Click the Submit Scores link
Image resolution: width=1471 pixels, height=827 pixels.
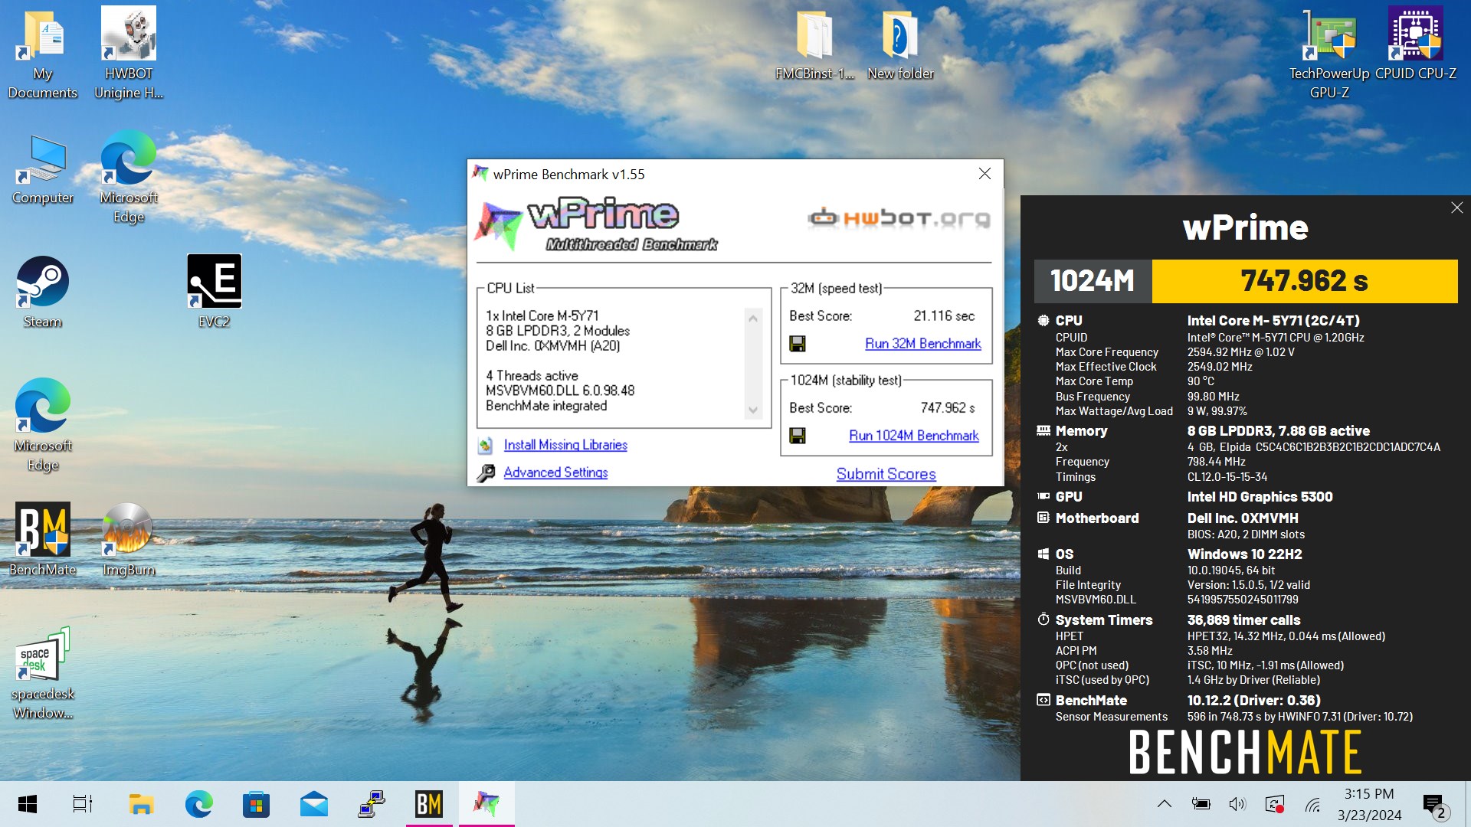(886, 474)
